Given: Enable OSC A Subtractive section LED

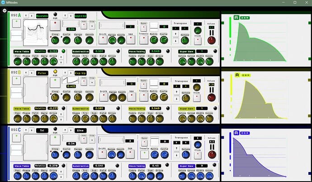Looking at the screenshot, I should tap(118, 51).
